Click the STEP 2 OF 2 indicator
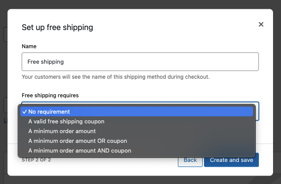Screen dimensions: 281x184 click(x=36, y=160)
